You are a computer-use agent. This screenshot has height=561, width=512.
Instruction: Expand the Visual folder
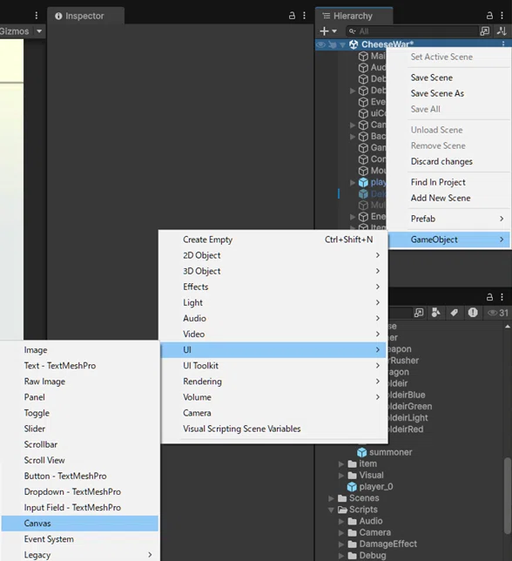(x=341, y=476)
